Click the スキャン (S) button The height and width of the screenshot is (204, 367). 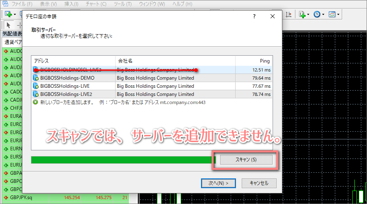tap(246, 160)
